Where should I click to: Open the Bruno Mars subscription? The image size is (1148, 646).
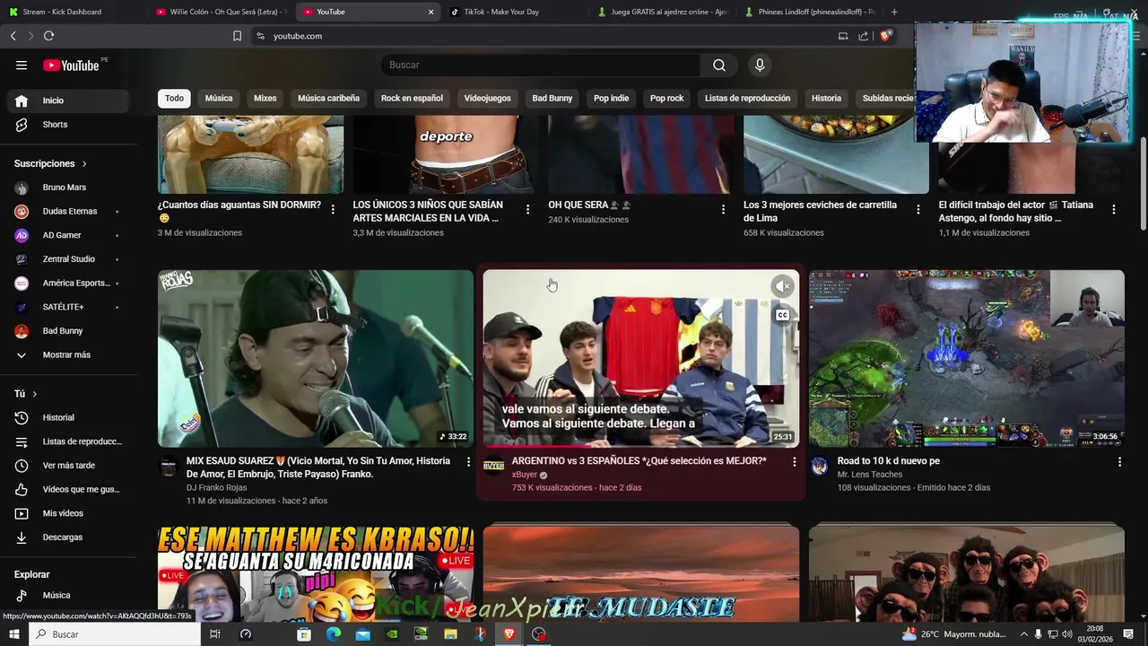68,188
